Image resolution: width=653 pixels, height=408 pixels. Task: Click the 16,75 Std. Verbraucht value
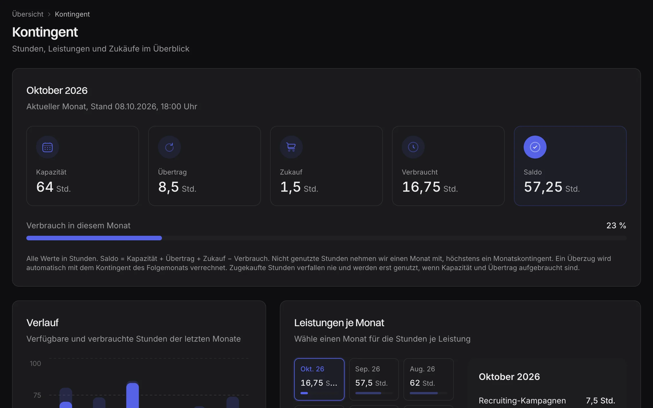430,187
